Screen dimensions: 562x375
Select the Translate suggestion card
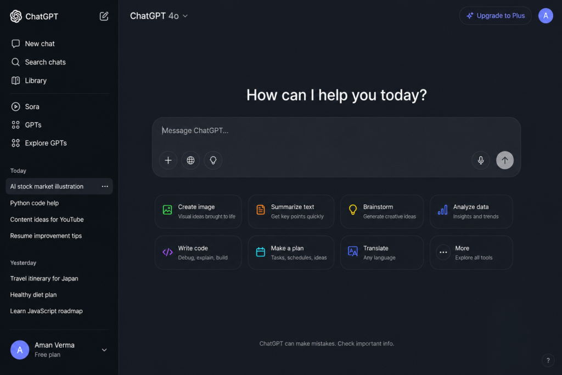(x=382, y=253)
